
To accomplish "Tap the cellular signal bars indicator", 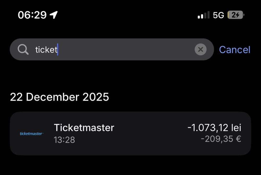I will tap(204, 15).
